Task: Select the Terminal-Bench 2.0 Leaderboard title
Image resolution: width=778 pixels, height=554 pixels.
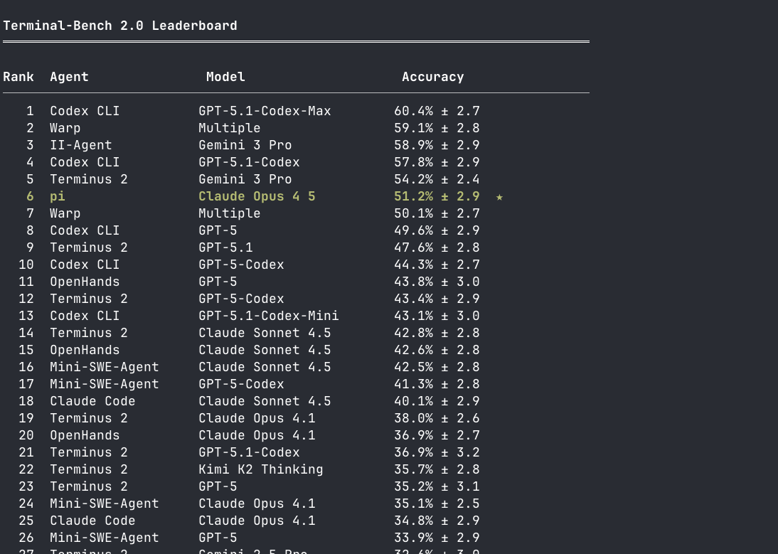Action: pos(120,26)
